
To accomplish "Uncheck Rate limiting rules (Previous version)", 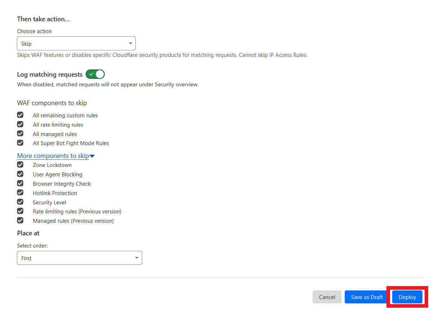I will 20,211.
